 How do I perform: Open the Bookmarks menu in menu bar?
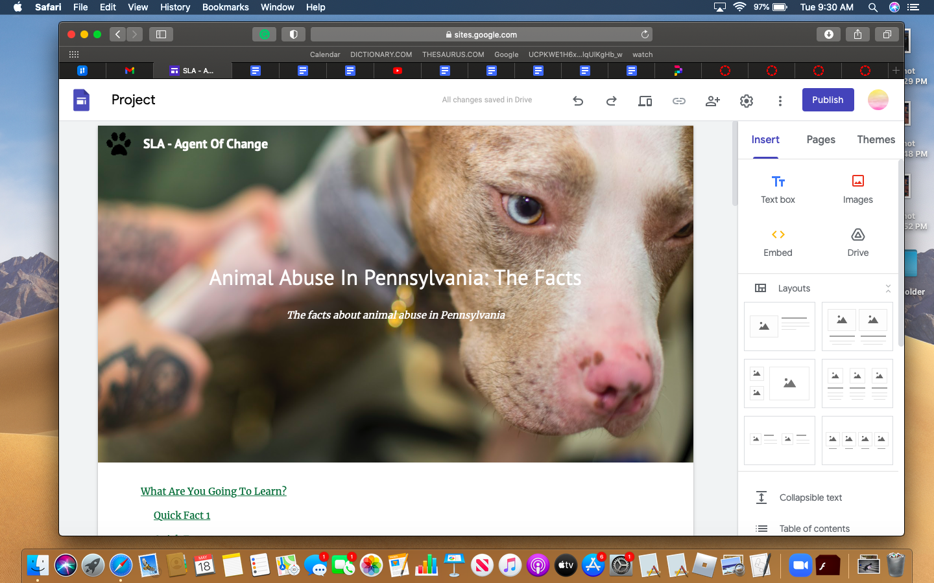tap(225, 7)
